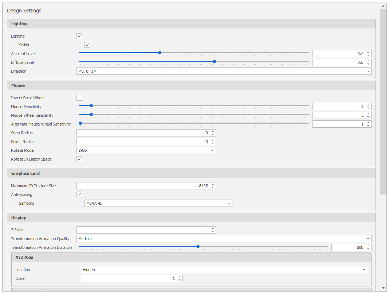
Task: Enable Invert Scroll Wheel checkbox
Action: click(79, 98)
